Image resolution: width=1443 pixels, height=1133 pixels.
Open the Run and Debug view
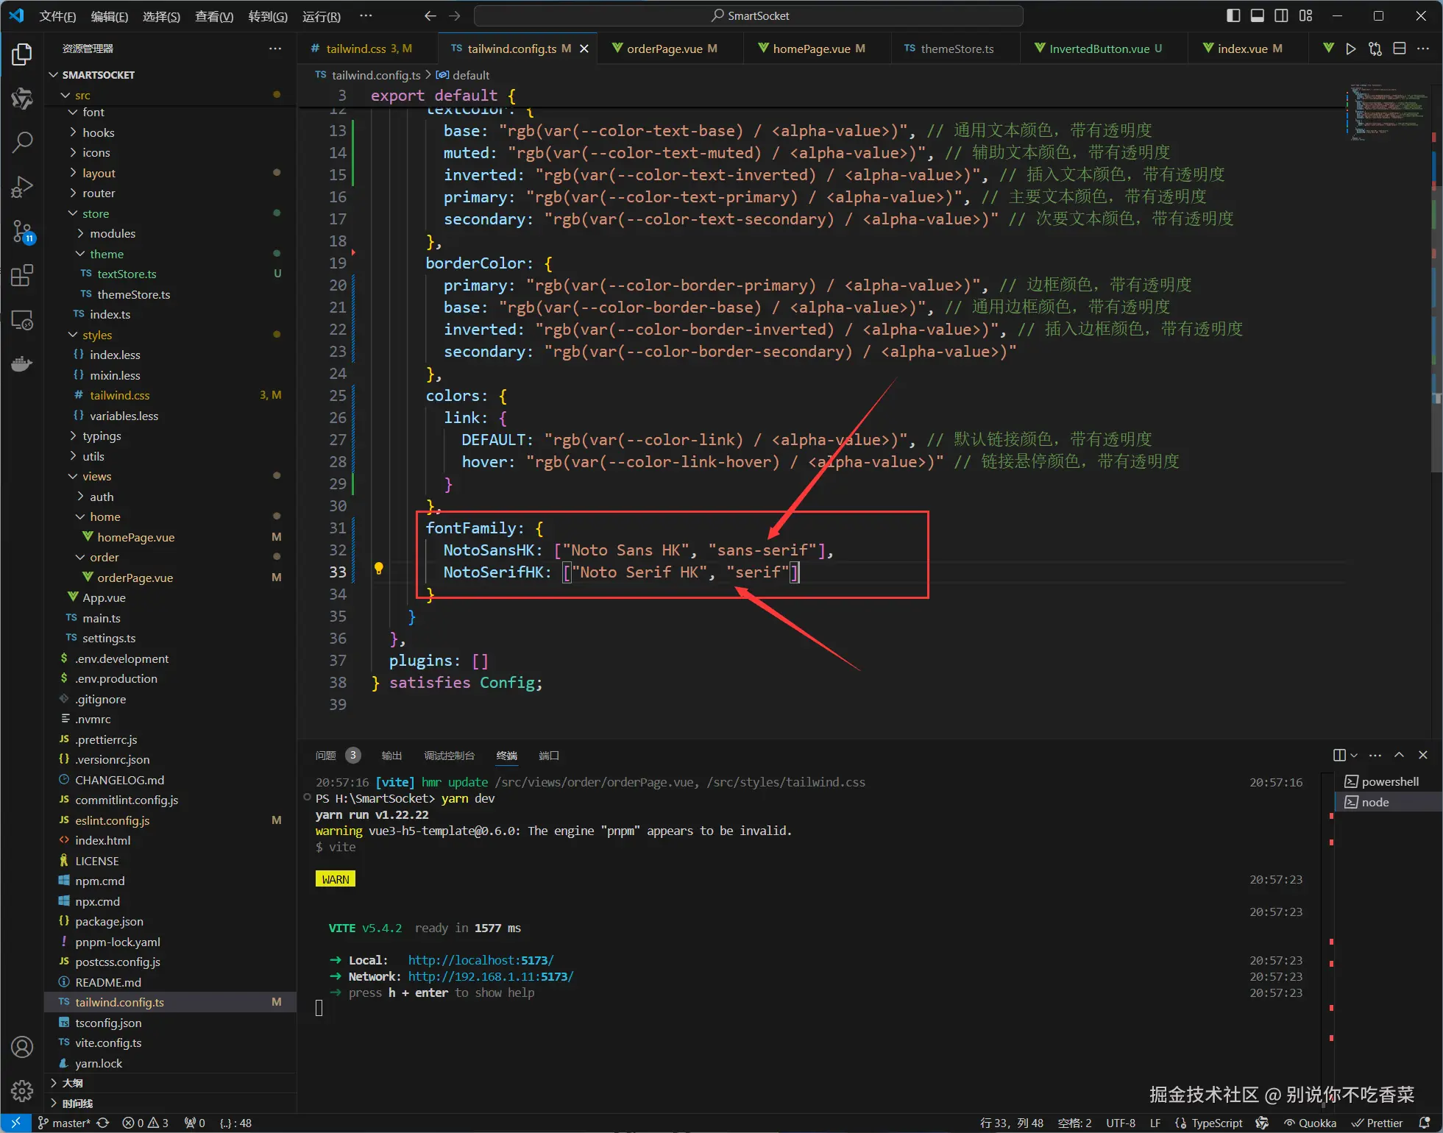click(22, 187)
